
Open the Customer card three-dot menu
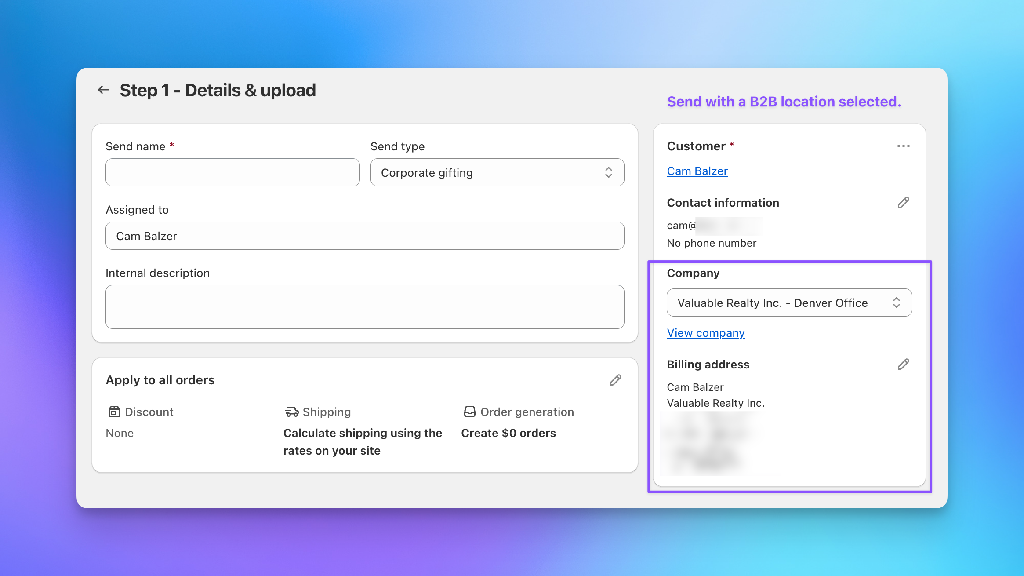[x=903, y=146]
